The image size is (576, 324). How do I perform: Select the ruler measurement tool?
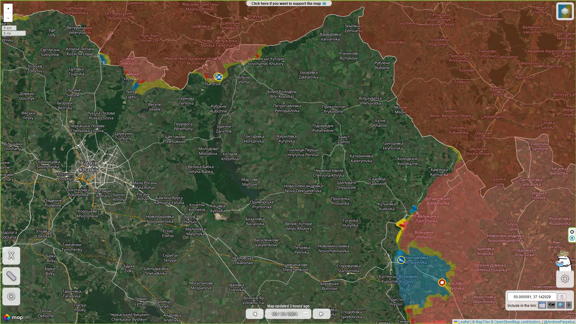(x=11, y=276)
